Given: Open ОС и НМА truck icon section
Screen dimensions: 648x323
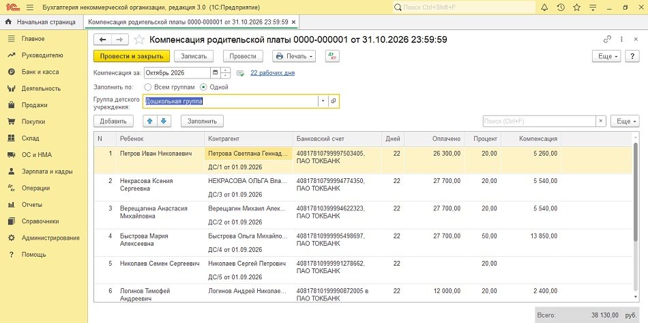Looking at the screenshot, I should point(12,155).
